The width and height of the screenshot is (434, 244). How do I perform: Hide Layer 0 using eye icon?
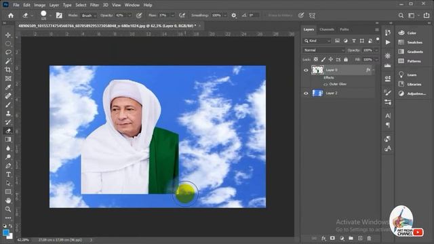[x=306, y=70]
